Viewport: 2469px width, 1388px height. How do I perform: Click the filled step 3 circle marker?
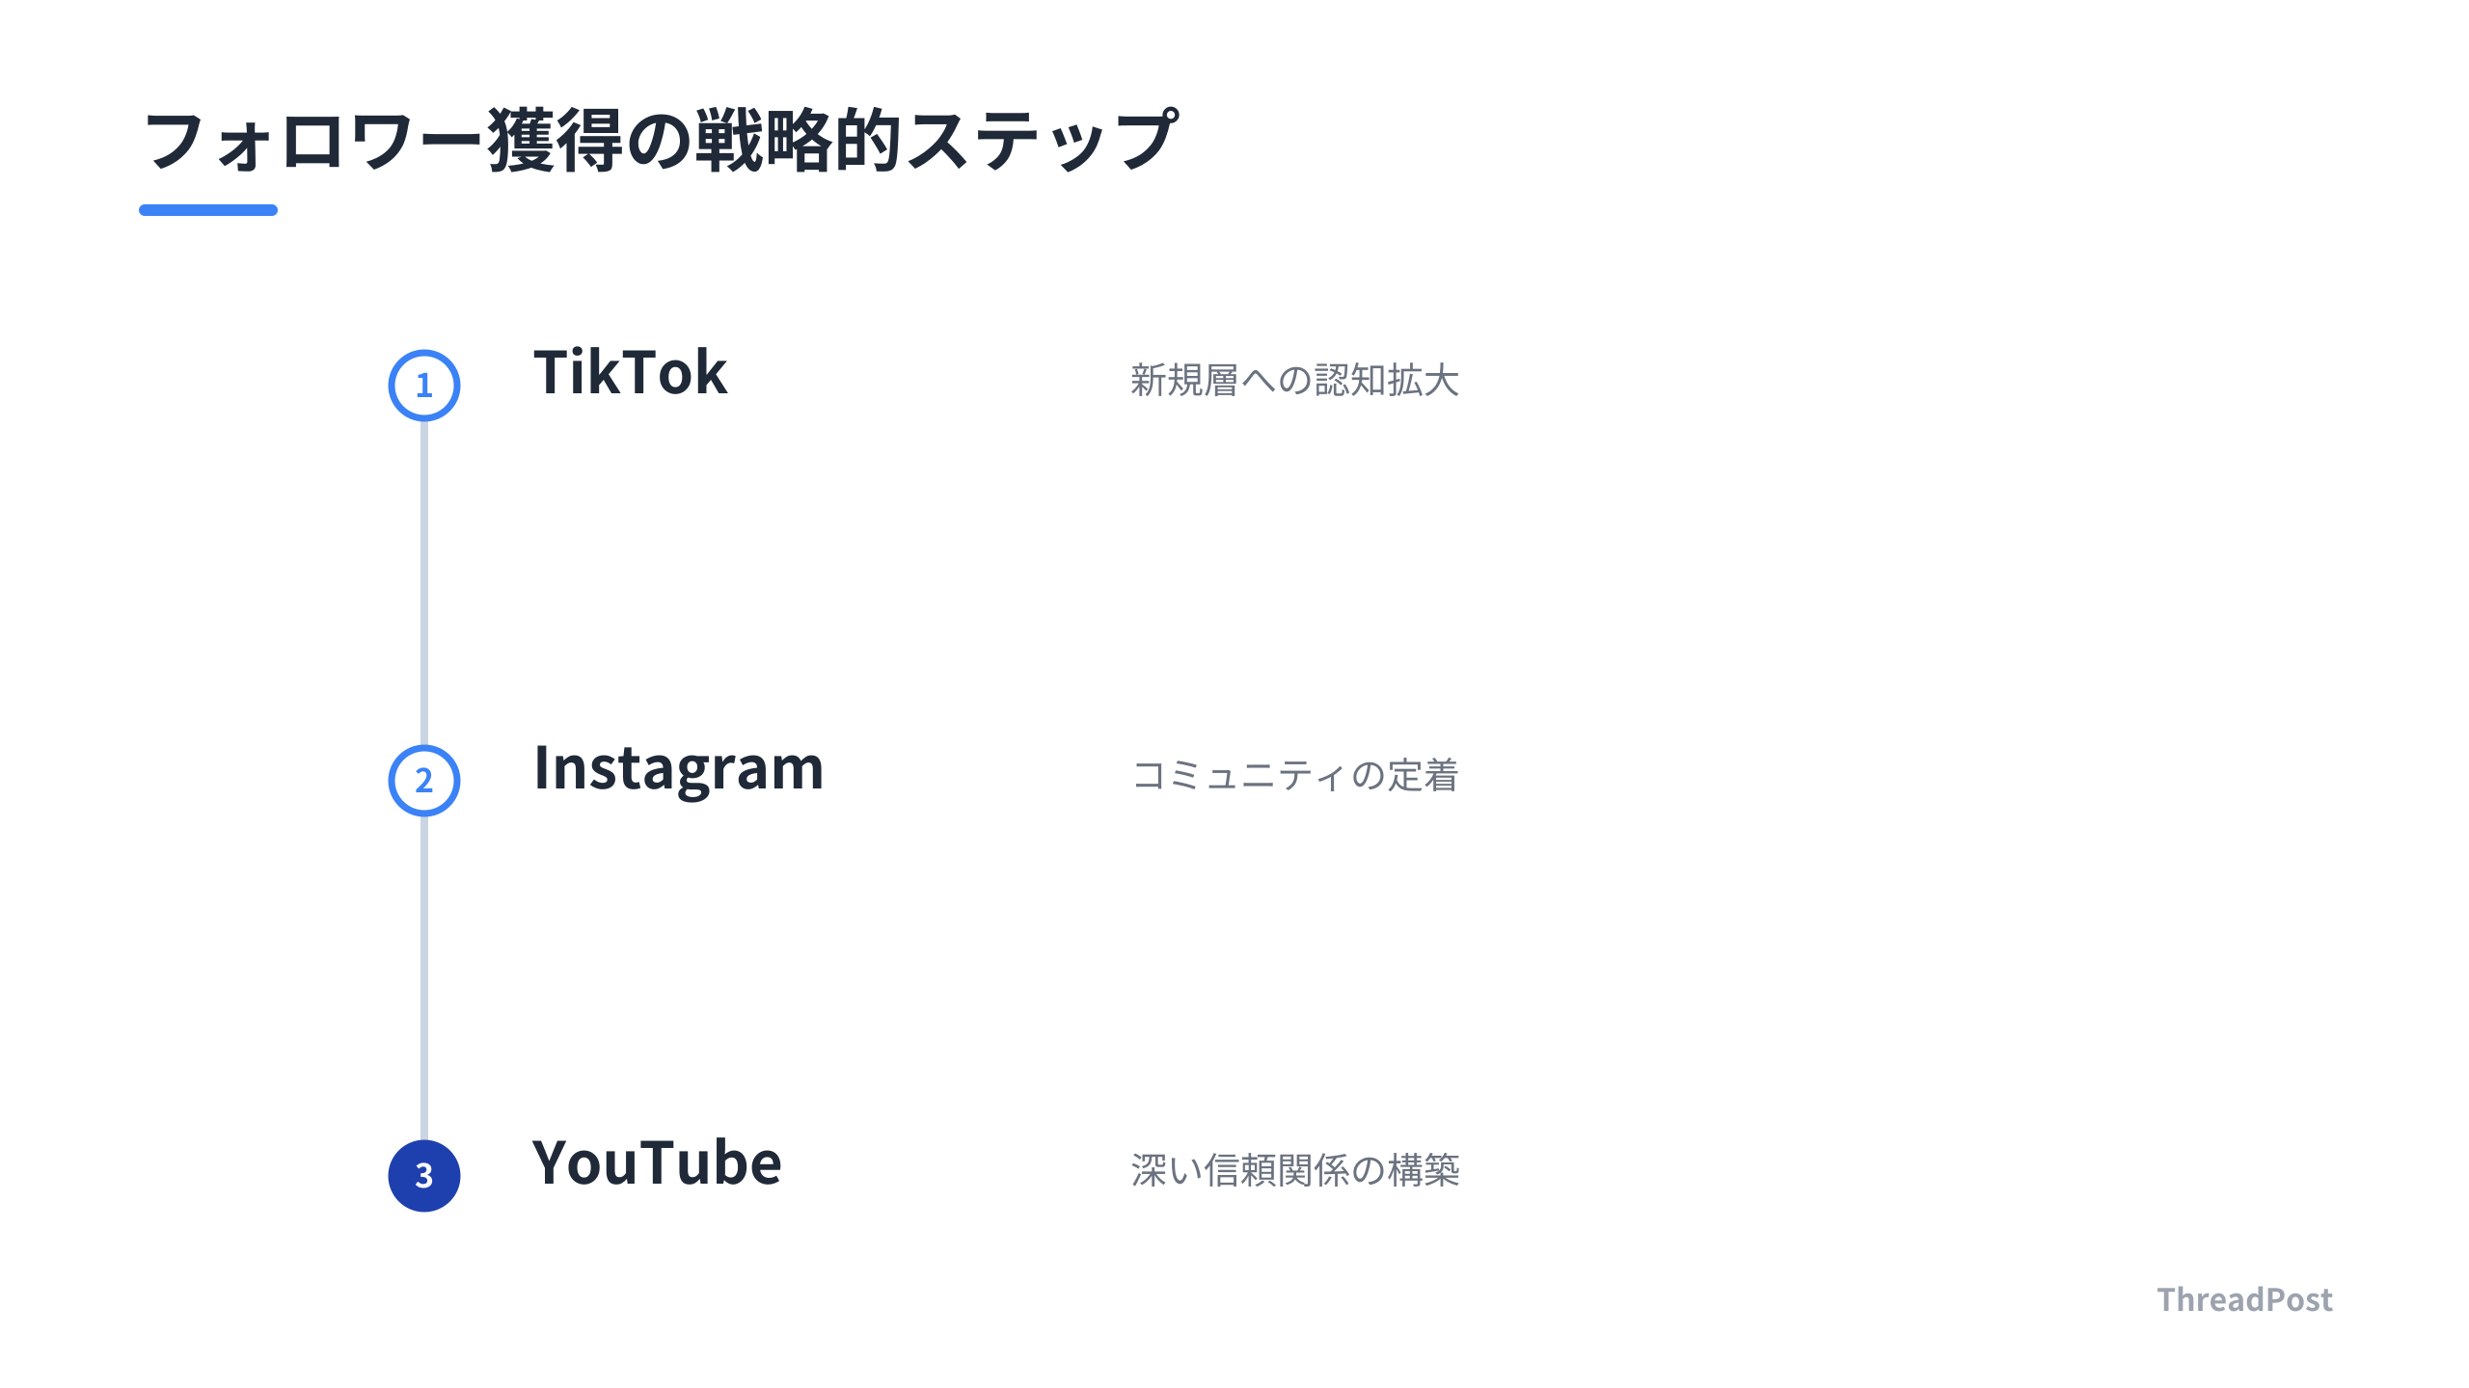424,1176
